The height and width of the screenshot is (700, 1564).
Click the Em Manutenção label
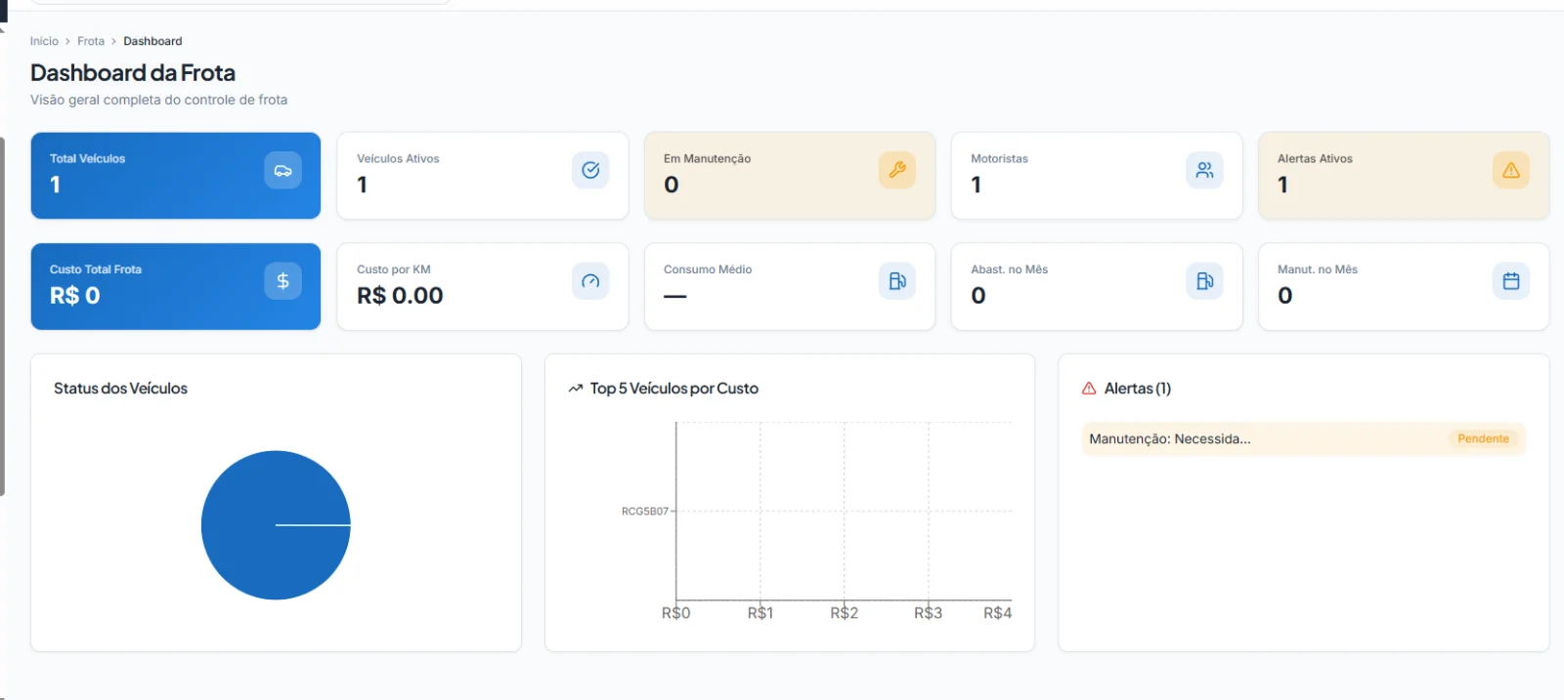pyautogui.click(x=708, y=158)
